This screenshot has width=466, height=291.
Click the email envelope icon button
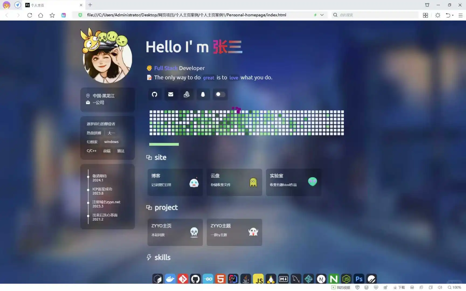point(171,94)
